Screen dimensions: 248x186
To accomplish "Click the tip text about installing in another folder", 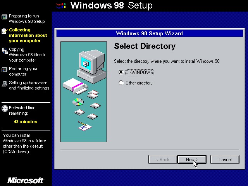I will pos(24,143).
